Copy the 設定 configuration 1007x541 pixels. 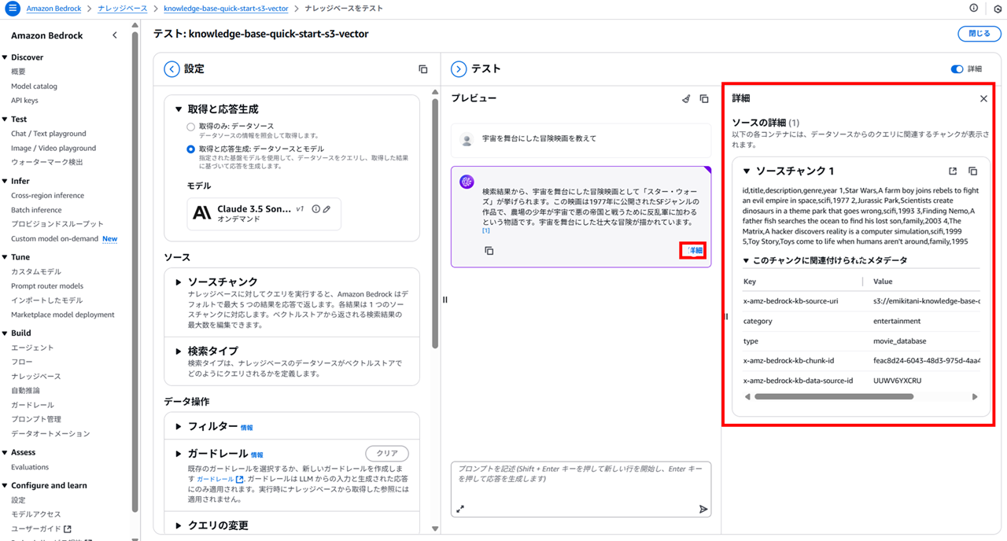423,69
